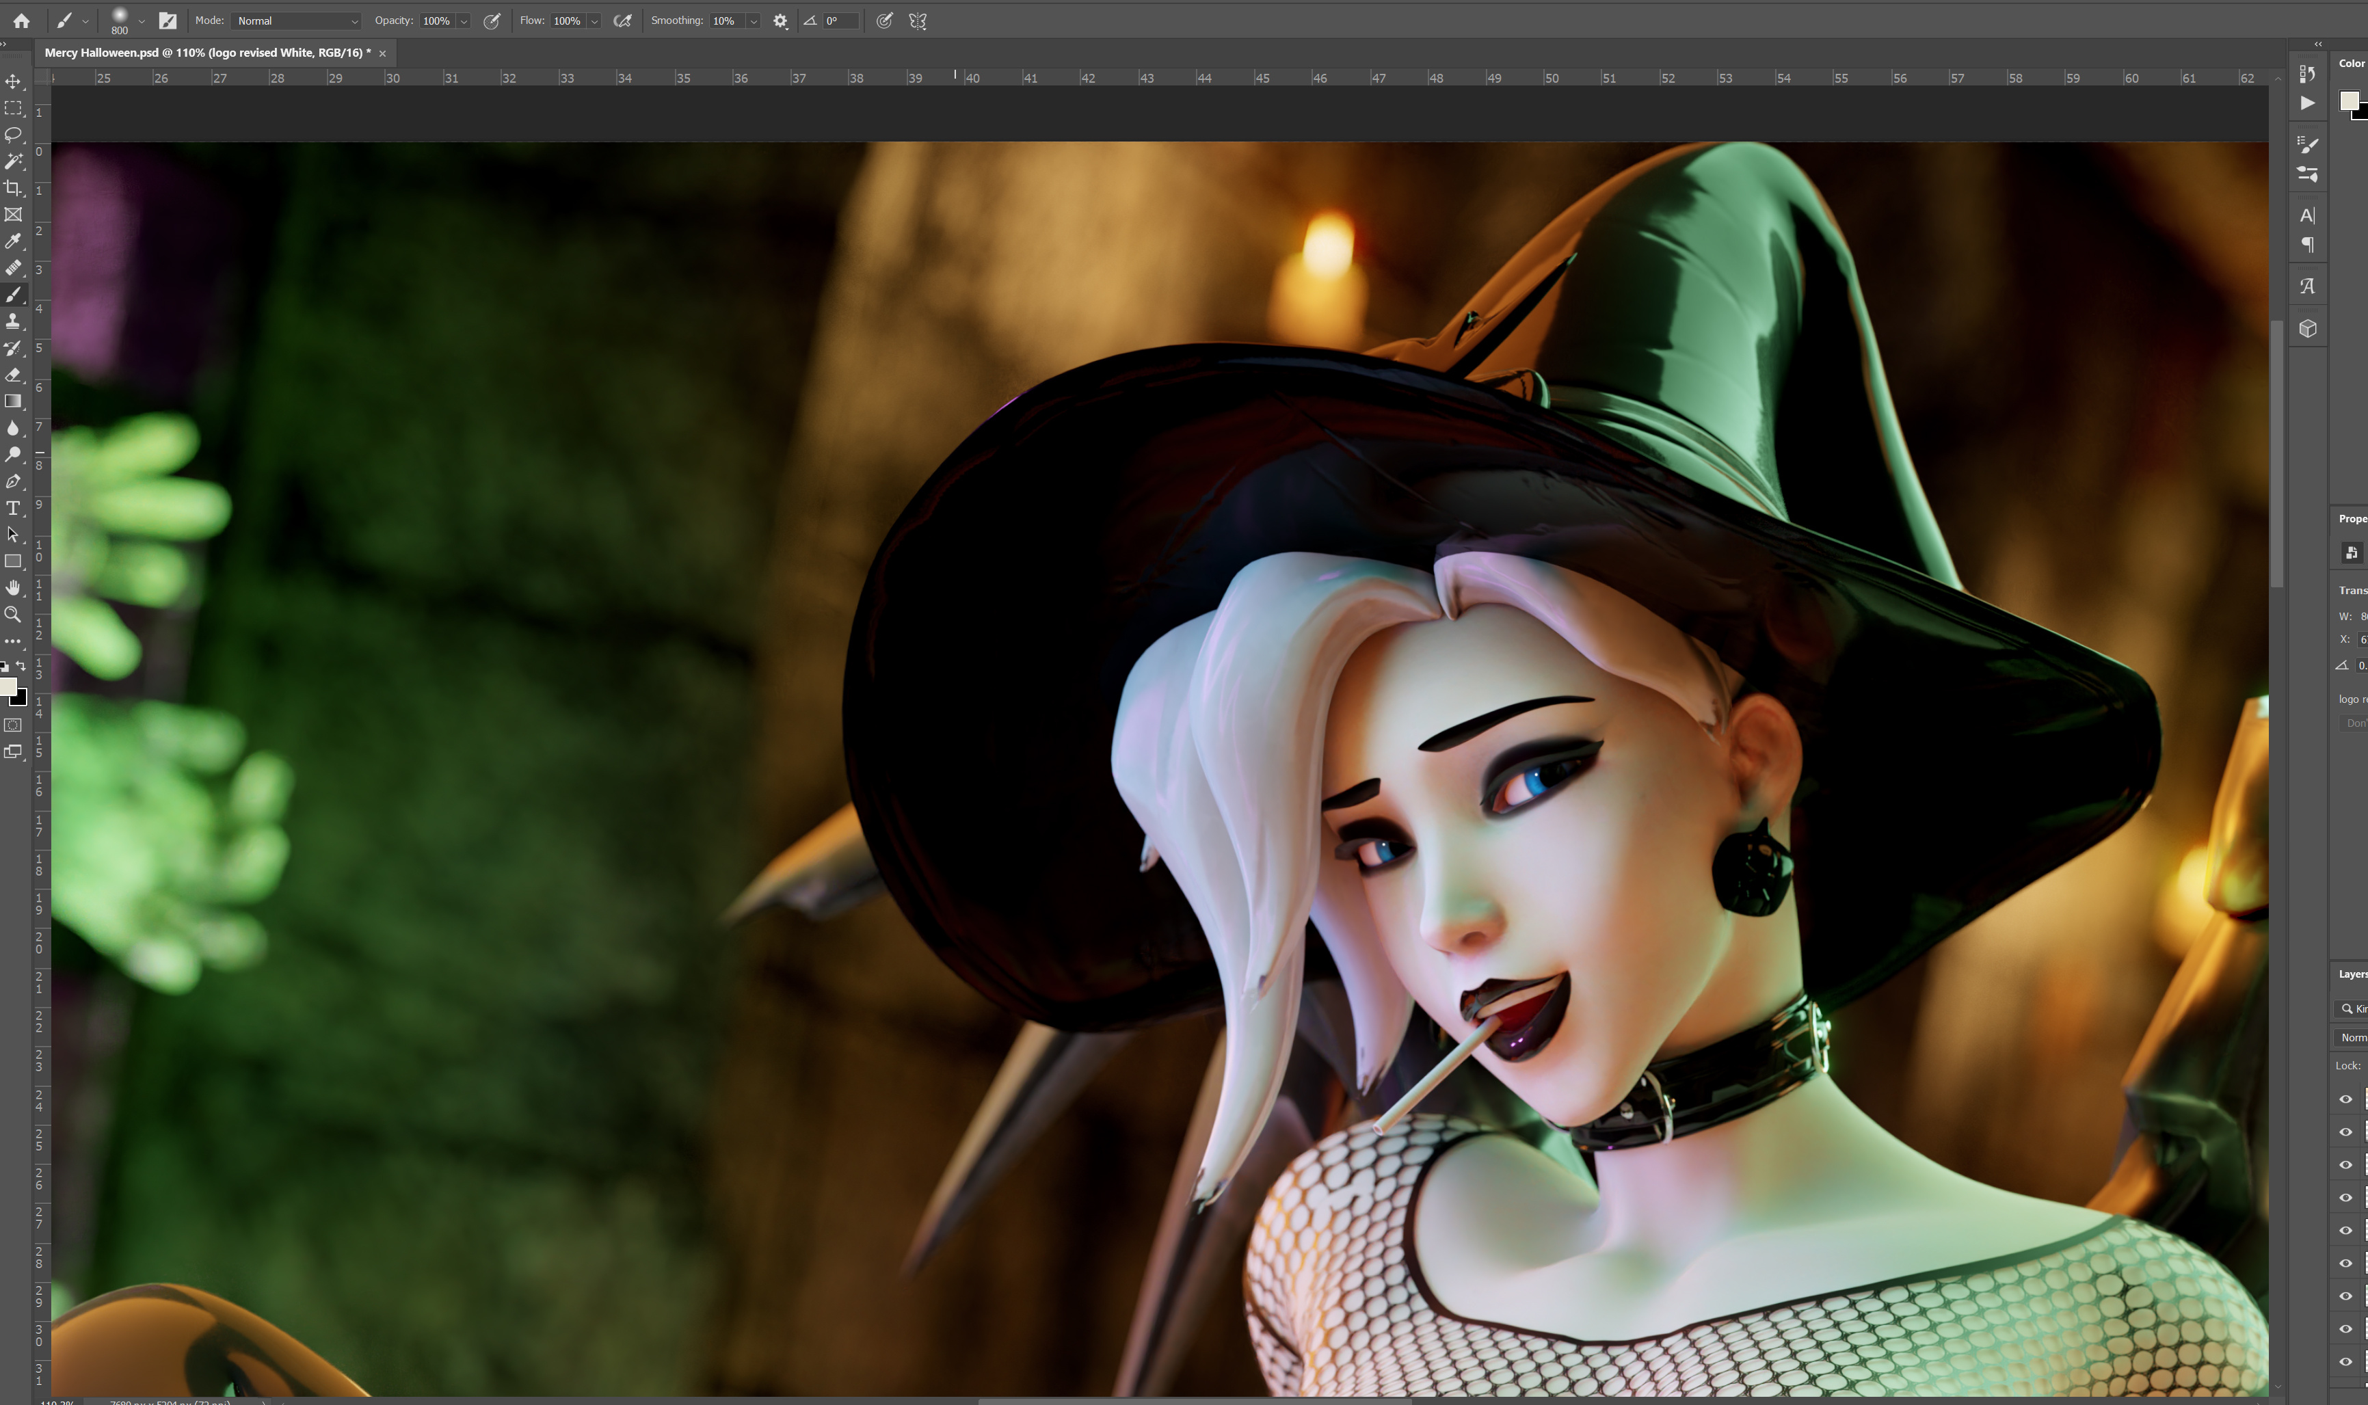Reset default foreground and background colors
The width and height of the screenshot is (2368, 1405).
pyautogui.click(x=5, y=667)
